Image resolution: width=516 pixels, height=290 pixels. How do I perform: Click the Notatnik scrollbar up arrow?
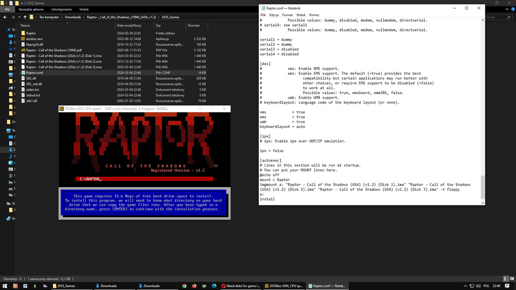point(483,20)
